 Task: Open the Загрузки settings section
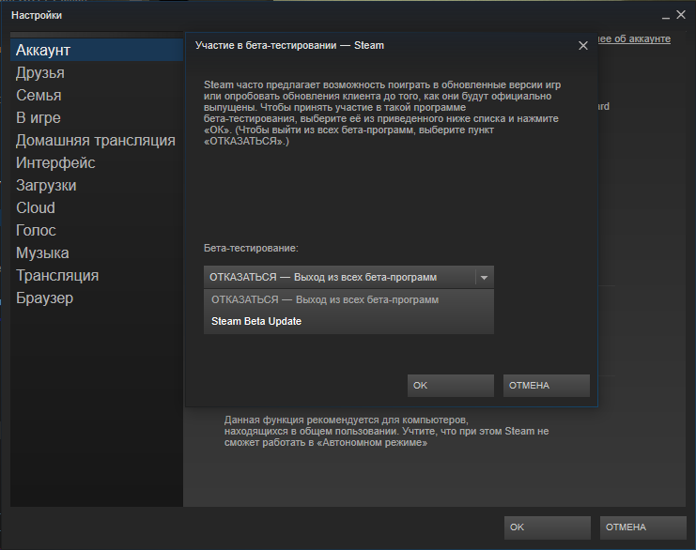pyautogui.click(x=97, y=186)
